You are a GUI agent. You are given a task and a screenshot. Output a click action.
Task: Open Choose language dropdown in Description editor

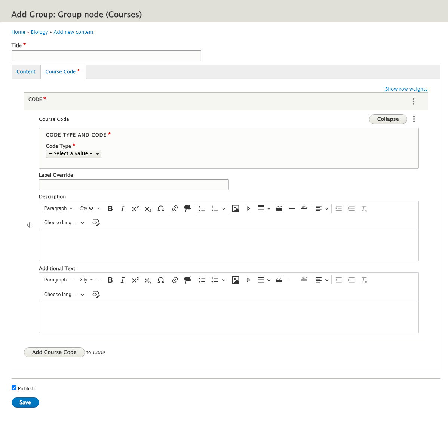point(64,223)
